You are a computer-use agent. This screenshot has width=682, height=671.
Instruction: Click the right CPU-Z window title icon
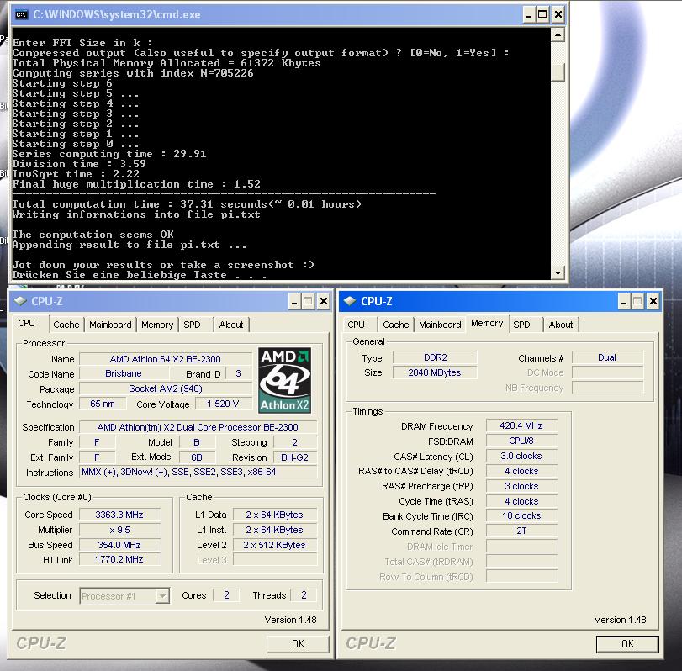pyautogui.click(x=350, y=301)
